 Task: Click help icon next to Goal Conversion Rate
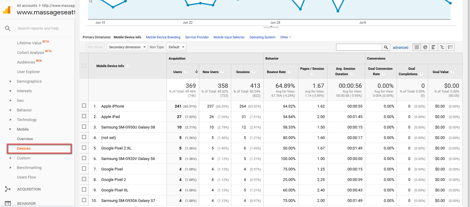pyautogui.click(x=384, y=74)
